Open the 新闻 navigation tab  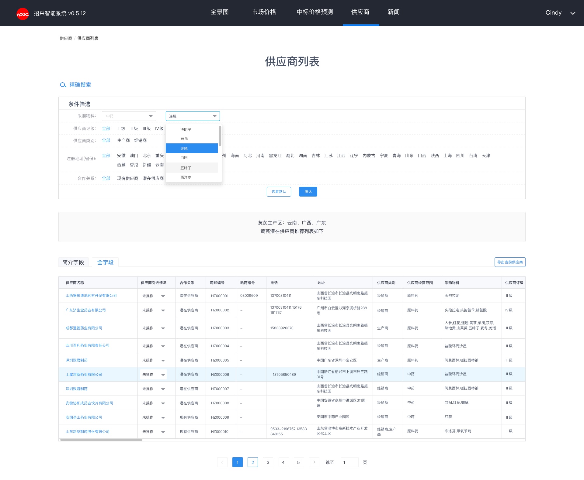click(394, 12)
